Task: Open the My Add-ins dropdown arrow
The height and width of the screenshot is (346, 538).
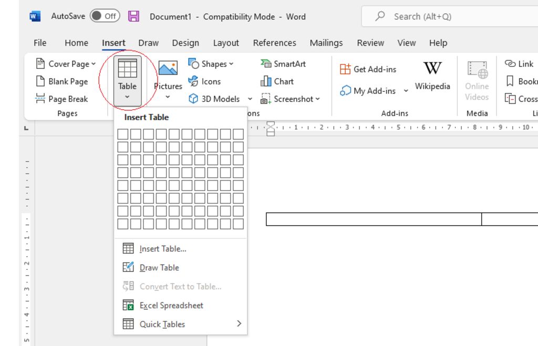Action: pyautogui.click(x=406, y=91)
